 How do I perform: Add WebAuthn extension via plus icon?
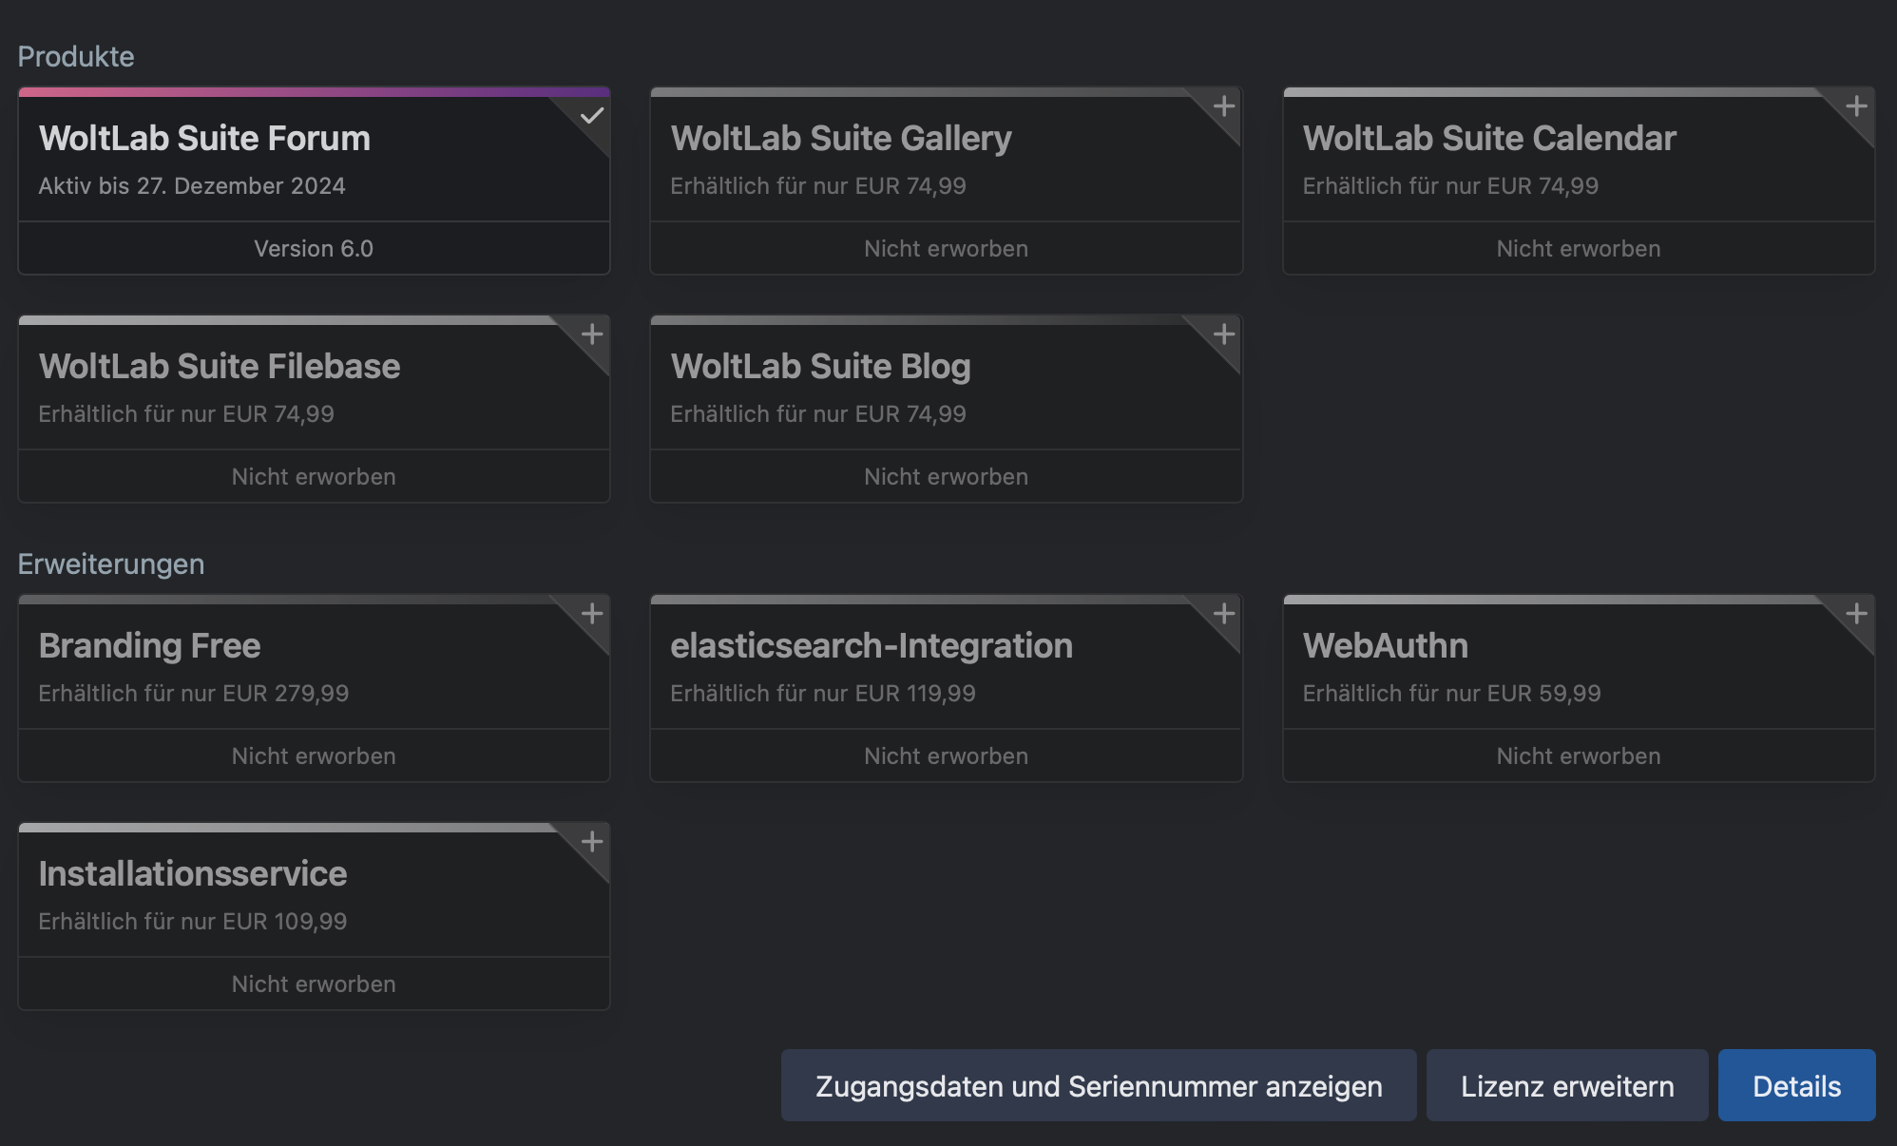[1856, 614]
